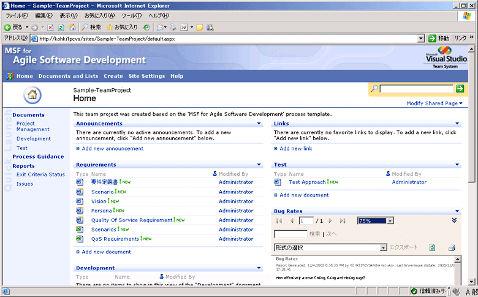The height and width of the screenshot is (297, 478).
Task: Print the Bug Rates report
Action: [x=452, y=247]
